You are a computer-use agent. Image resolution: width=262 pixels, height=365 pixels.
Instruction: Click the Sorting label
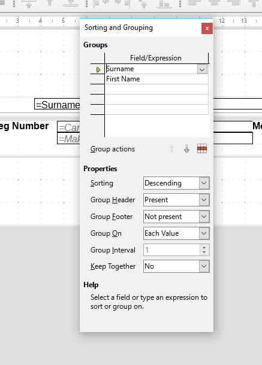click(102, 183)
